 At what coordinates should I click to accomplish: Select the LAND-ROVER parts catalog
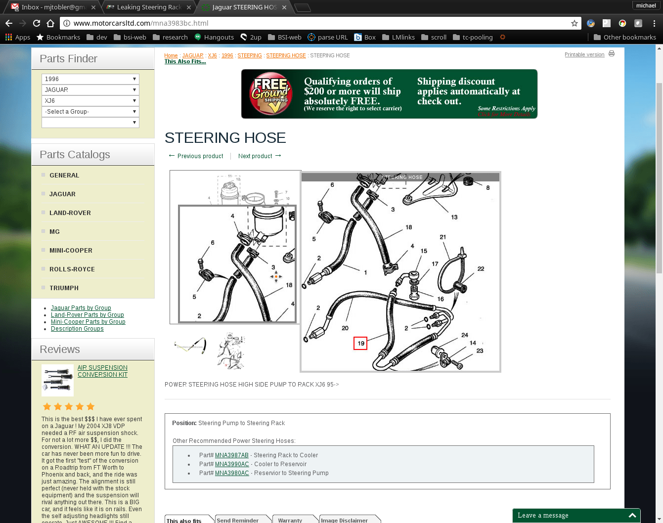[70, 213]
